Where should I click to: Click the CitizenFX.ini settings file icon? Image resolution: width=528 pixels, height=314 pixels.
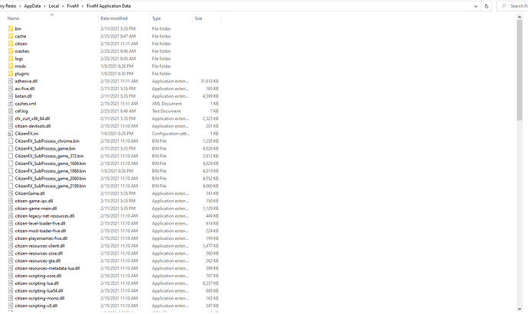(11, 134)
